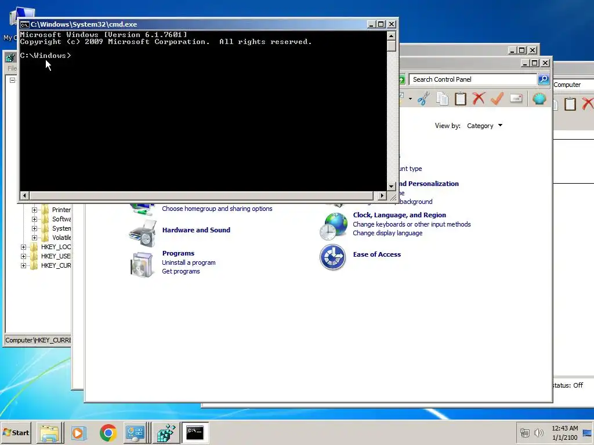
Task: Click the cmd vertical scrollbar down arrow
Action: click(392, 186)
